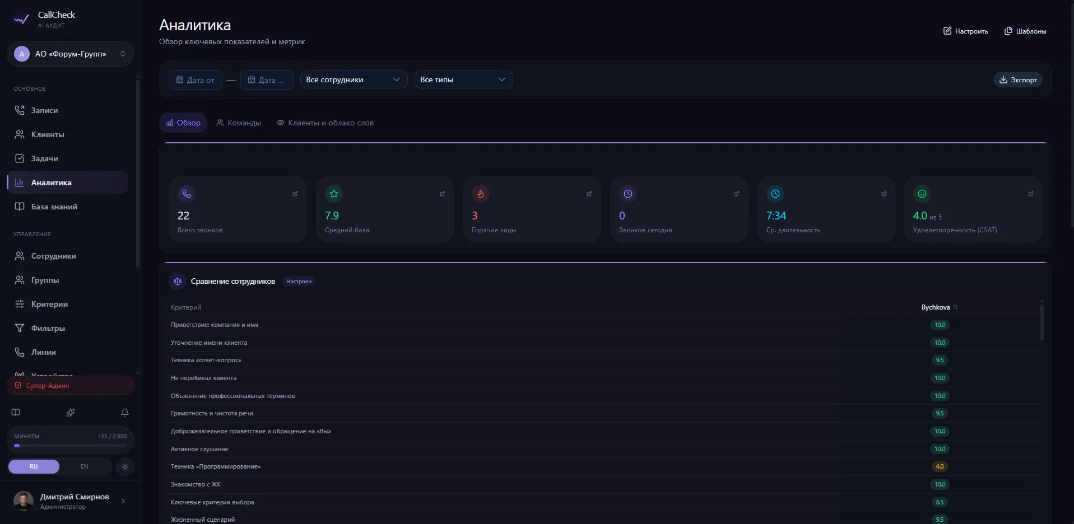Go to Записи in the sidebar

68,110
